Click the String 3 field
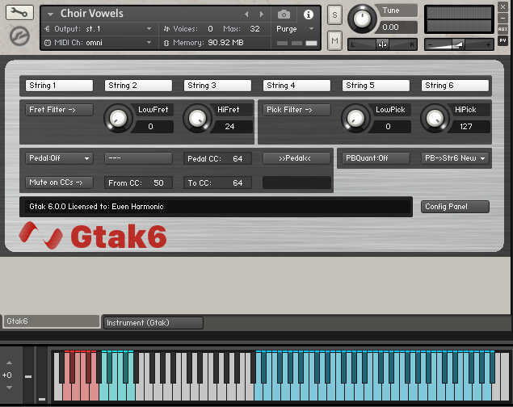 pos(217,86)
